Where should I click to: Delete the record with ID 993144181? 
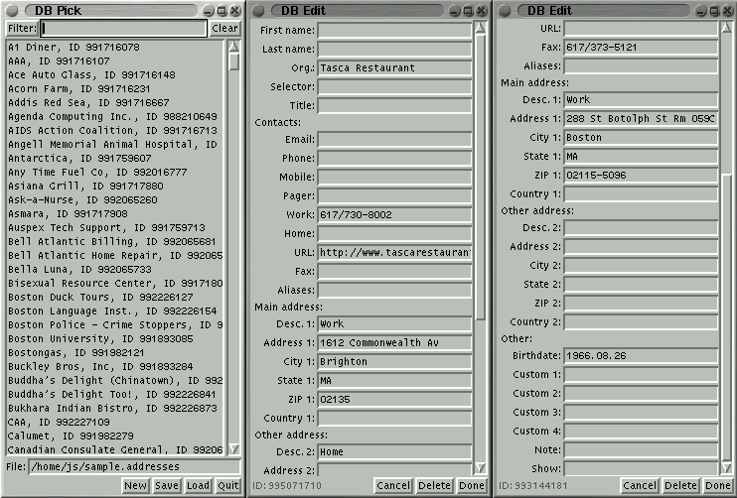coord(681,485)
